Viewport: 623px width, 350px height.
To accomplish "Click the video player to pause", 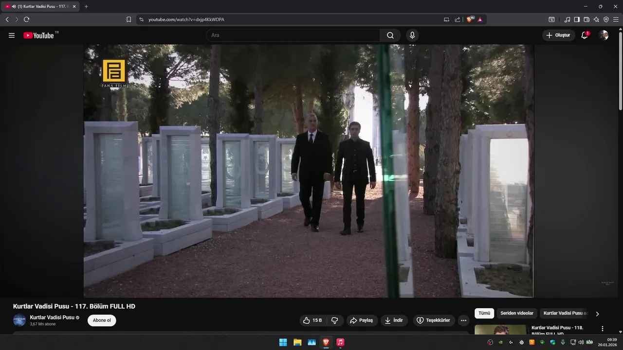I will tap(309, 171).
